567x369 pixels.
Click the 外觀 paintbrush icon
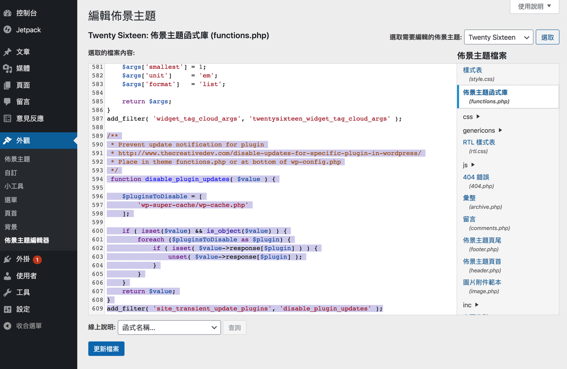pyautogui.click(x=8, y=141)
